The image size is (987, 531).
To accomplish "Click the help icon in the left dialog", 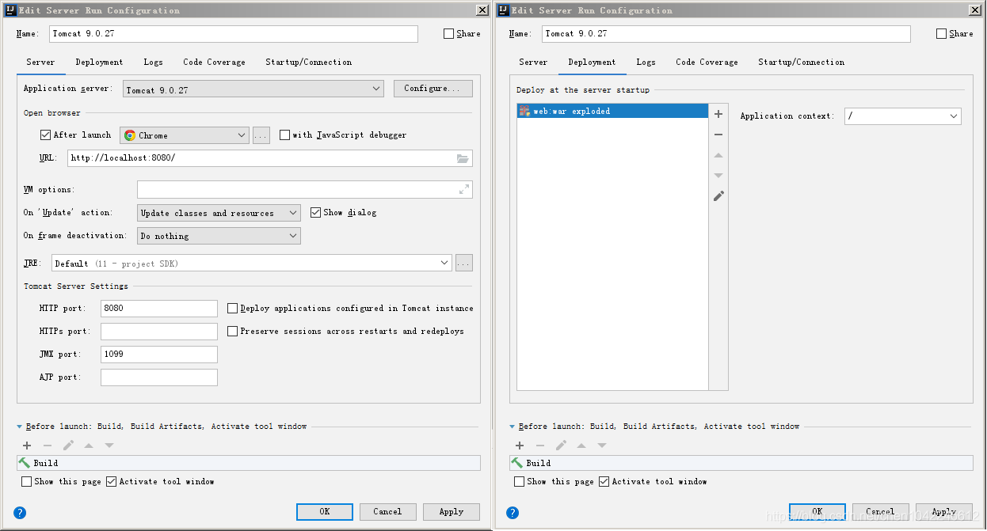I will tap(20, 513).
